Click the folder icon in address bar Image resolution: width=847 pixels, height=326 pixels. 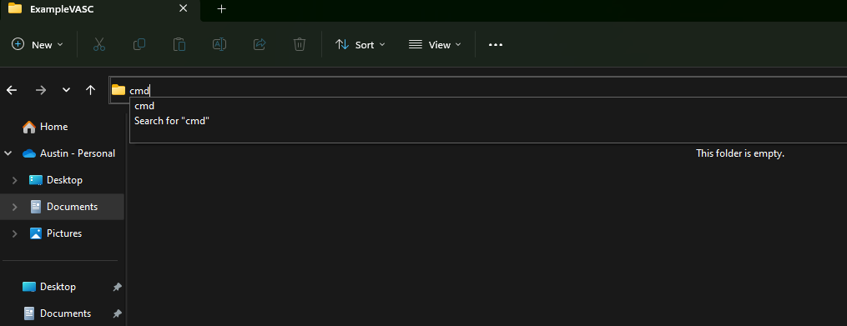[x=118, y=90]
